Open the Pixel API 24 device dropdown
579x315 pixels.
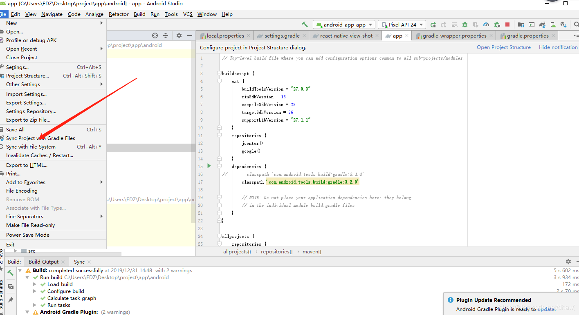(x=402, y=24)
